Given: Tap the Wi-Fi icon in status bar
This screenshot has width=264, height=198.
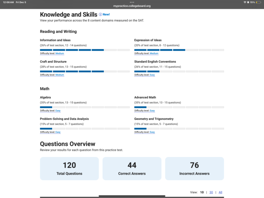Looking at the screenshot, I should tap(245, 2).
